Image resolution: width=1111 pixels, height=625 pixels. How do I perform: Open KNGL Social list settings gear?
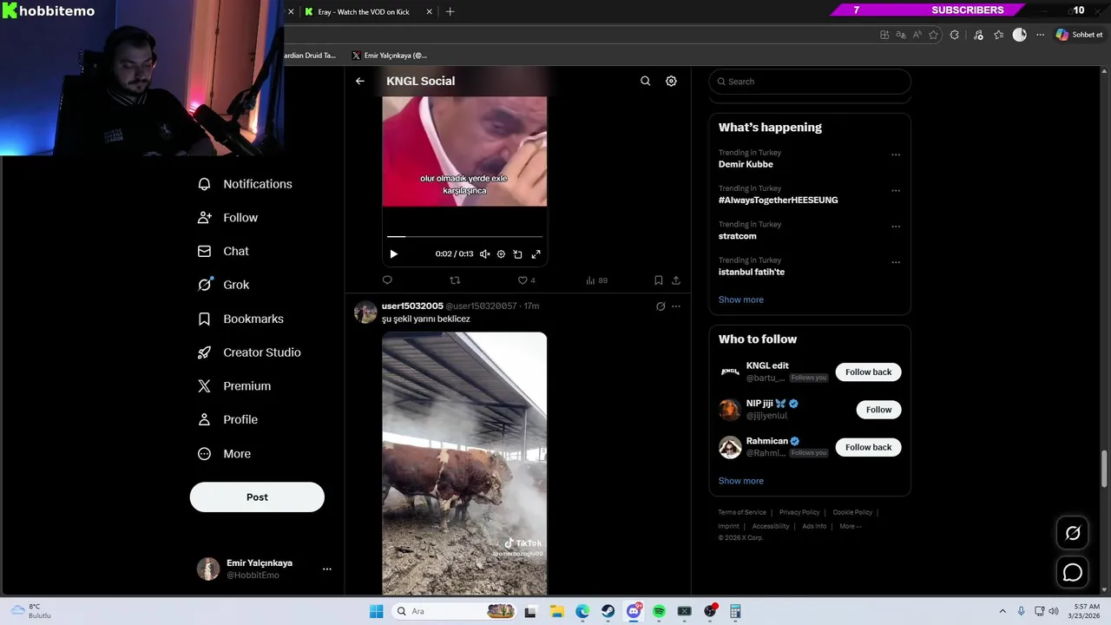[x=671, y=81]
